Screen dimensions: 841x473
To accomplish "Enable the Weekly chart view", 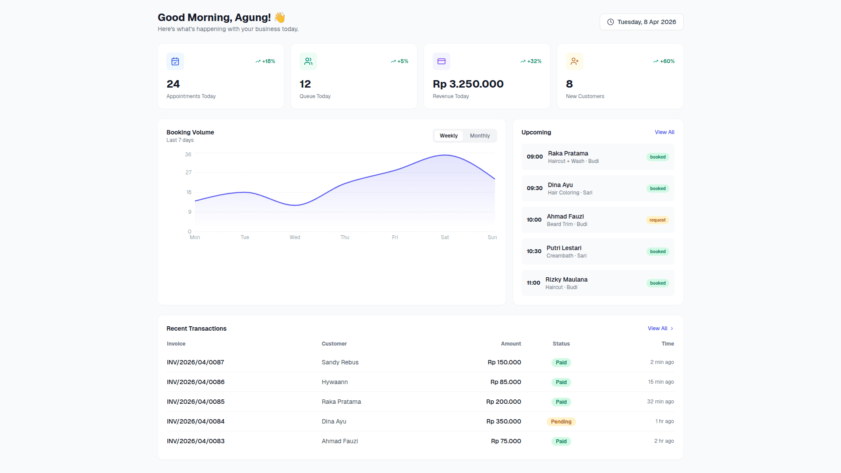I will 449,136.
